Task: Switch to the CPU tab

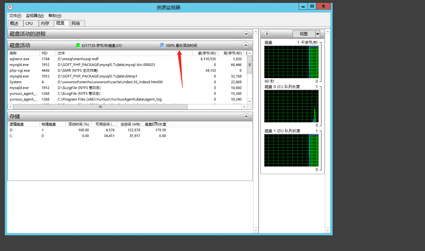Action: 29,23
